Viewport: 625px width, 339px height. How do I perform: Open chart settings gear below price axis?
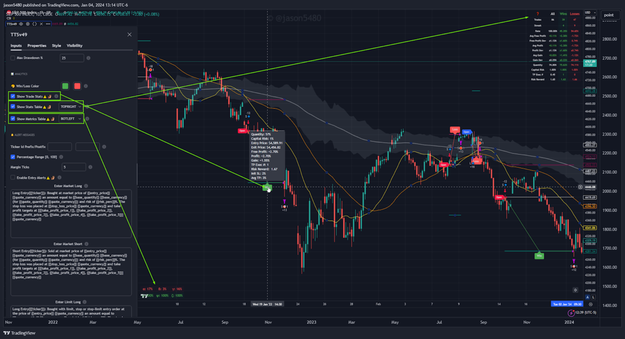(591, 304)
